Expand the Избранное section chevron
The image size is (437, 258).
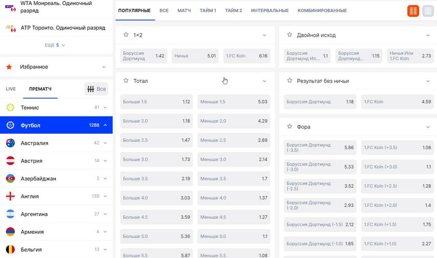[104, 67]
